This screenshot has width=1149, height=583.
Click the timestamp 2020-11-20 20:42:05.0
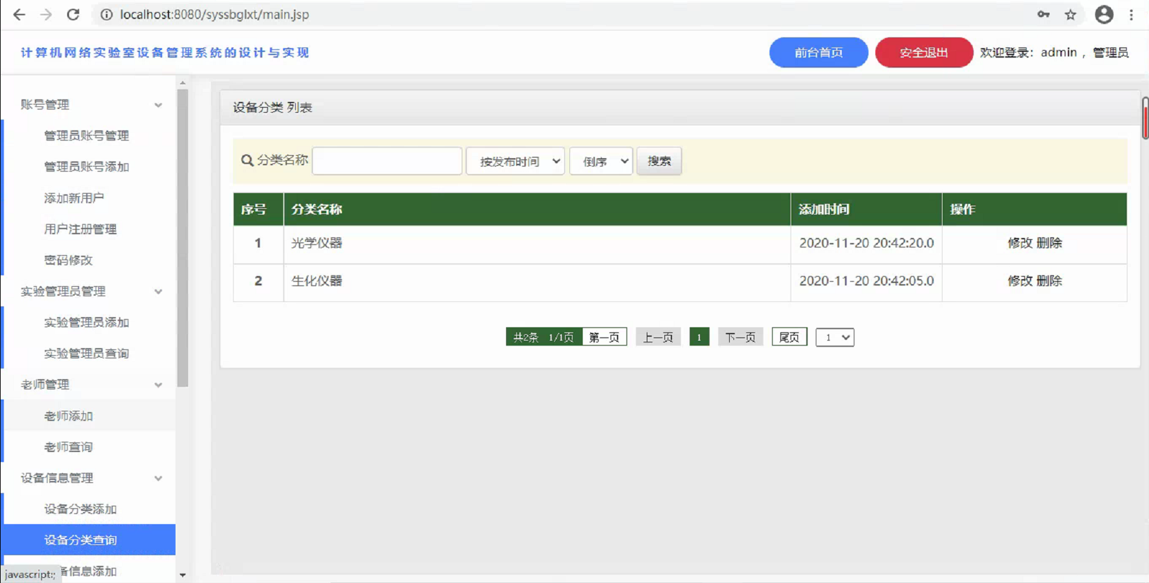(x=867, y=281)
